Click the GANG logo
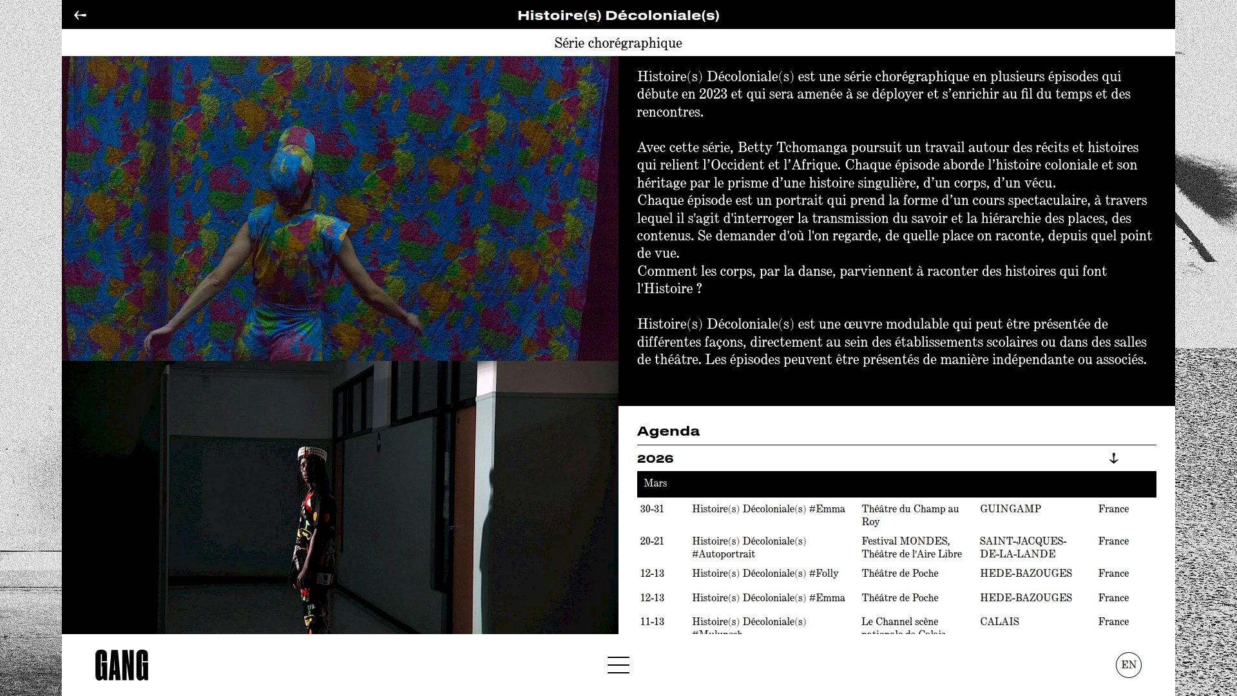This screenshot has width=1237, height=696. 122,665
